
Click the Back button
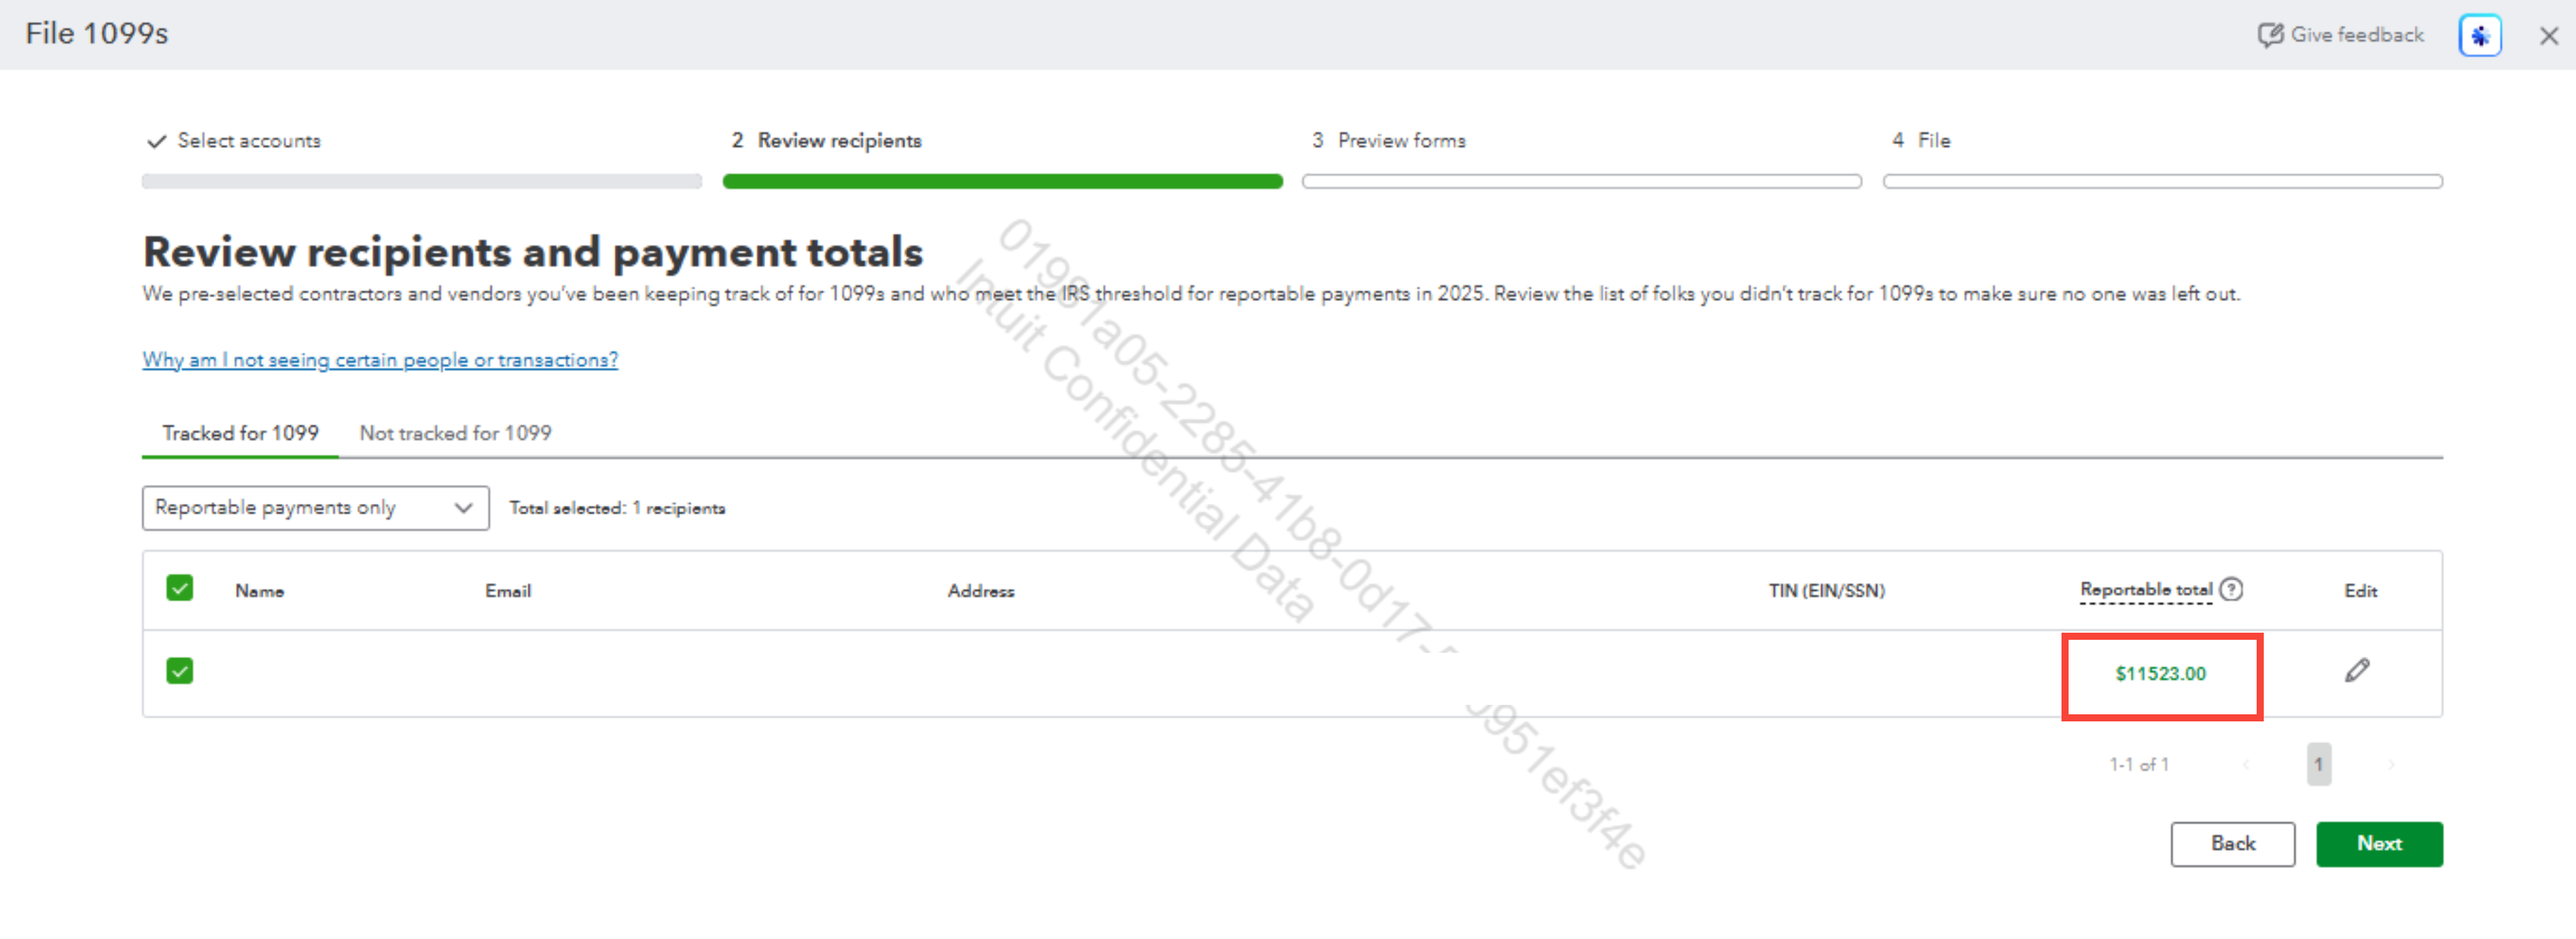(x=2232, y=844)
